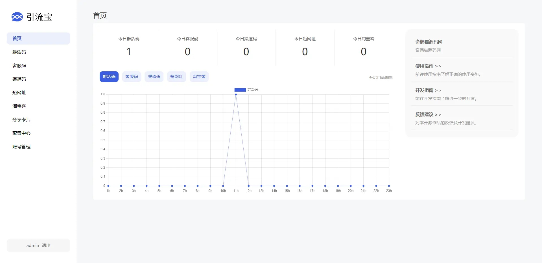Open 使用指南 link

pos(428,66)
